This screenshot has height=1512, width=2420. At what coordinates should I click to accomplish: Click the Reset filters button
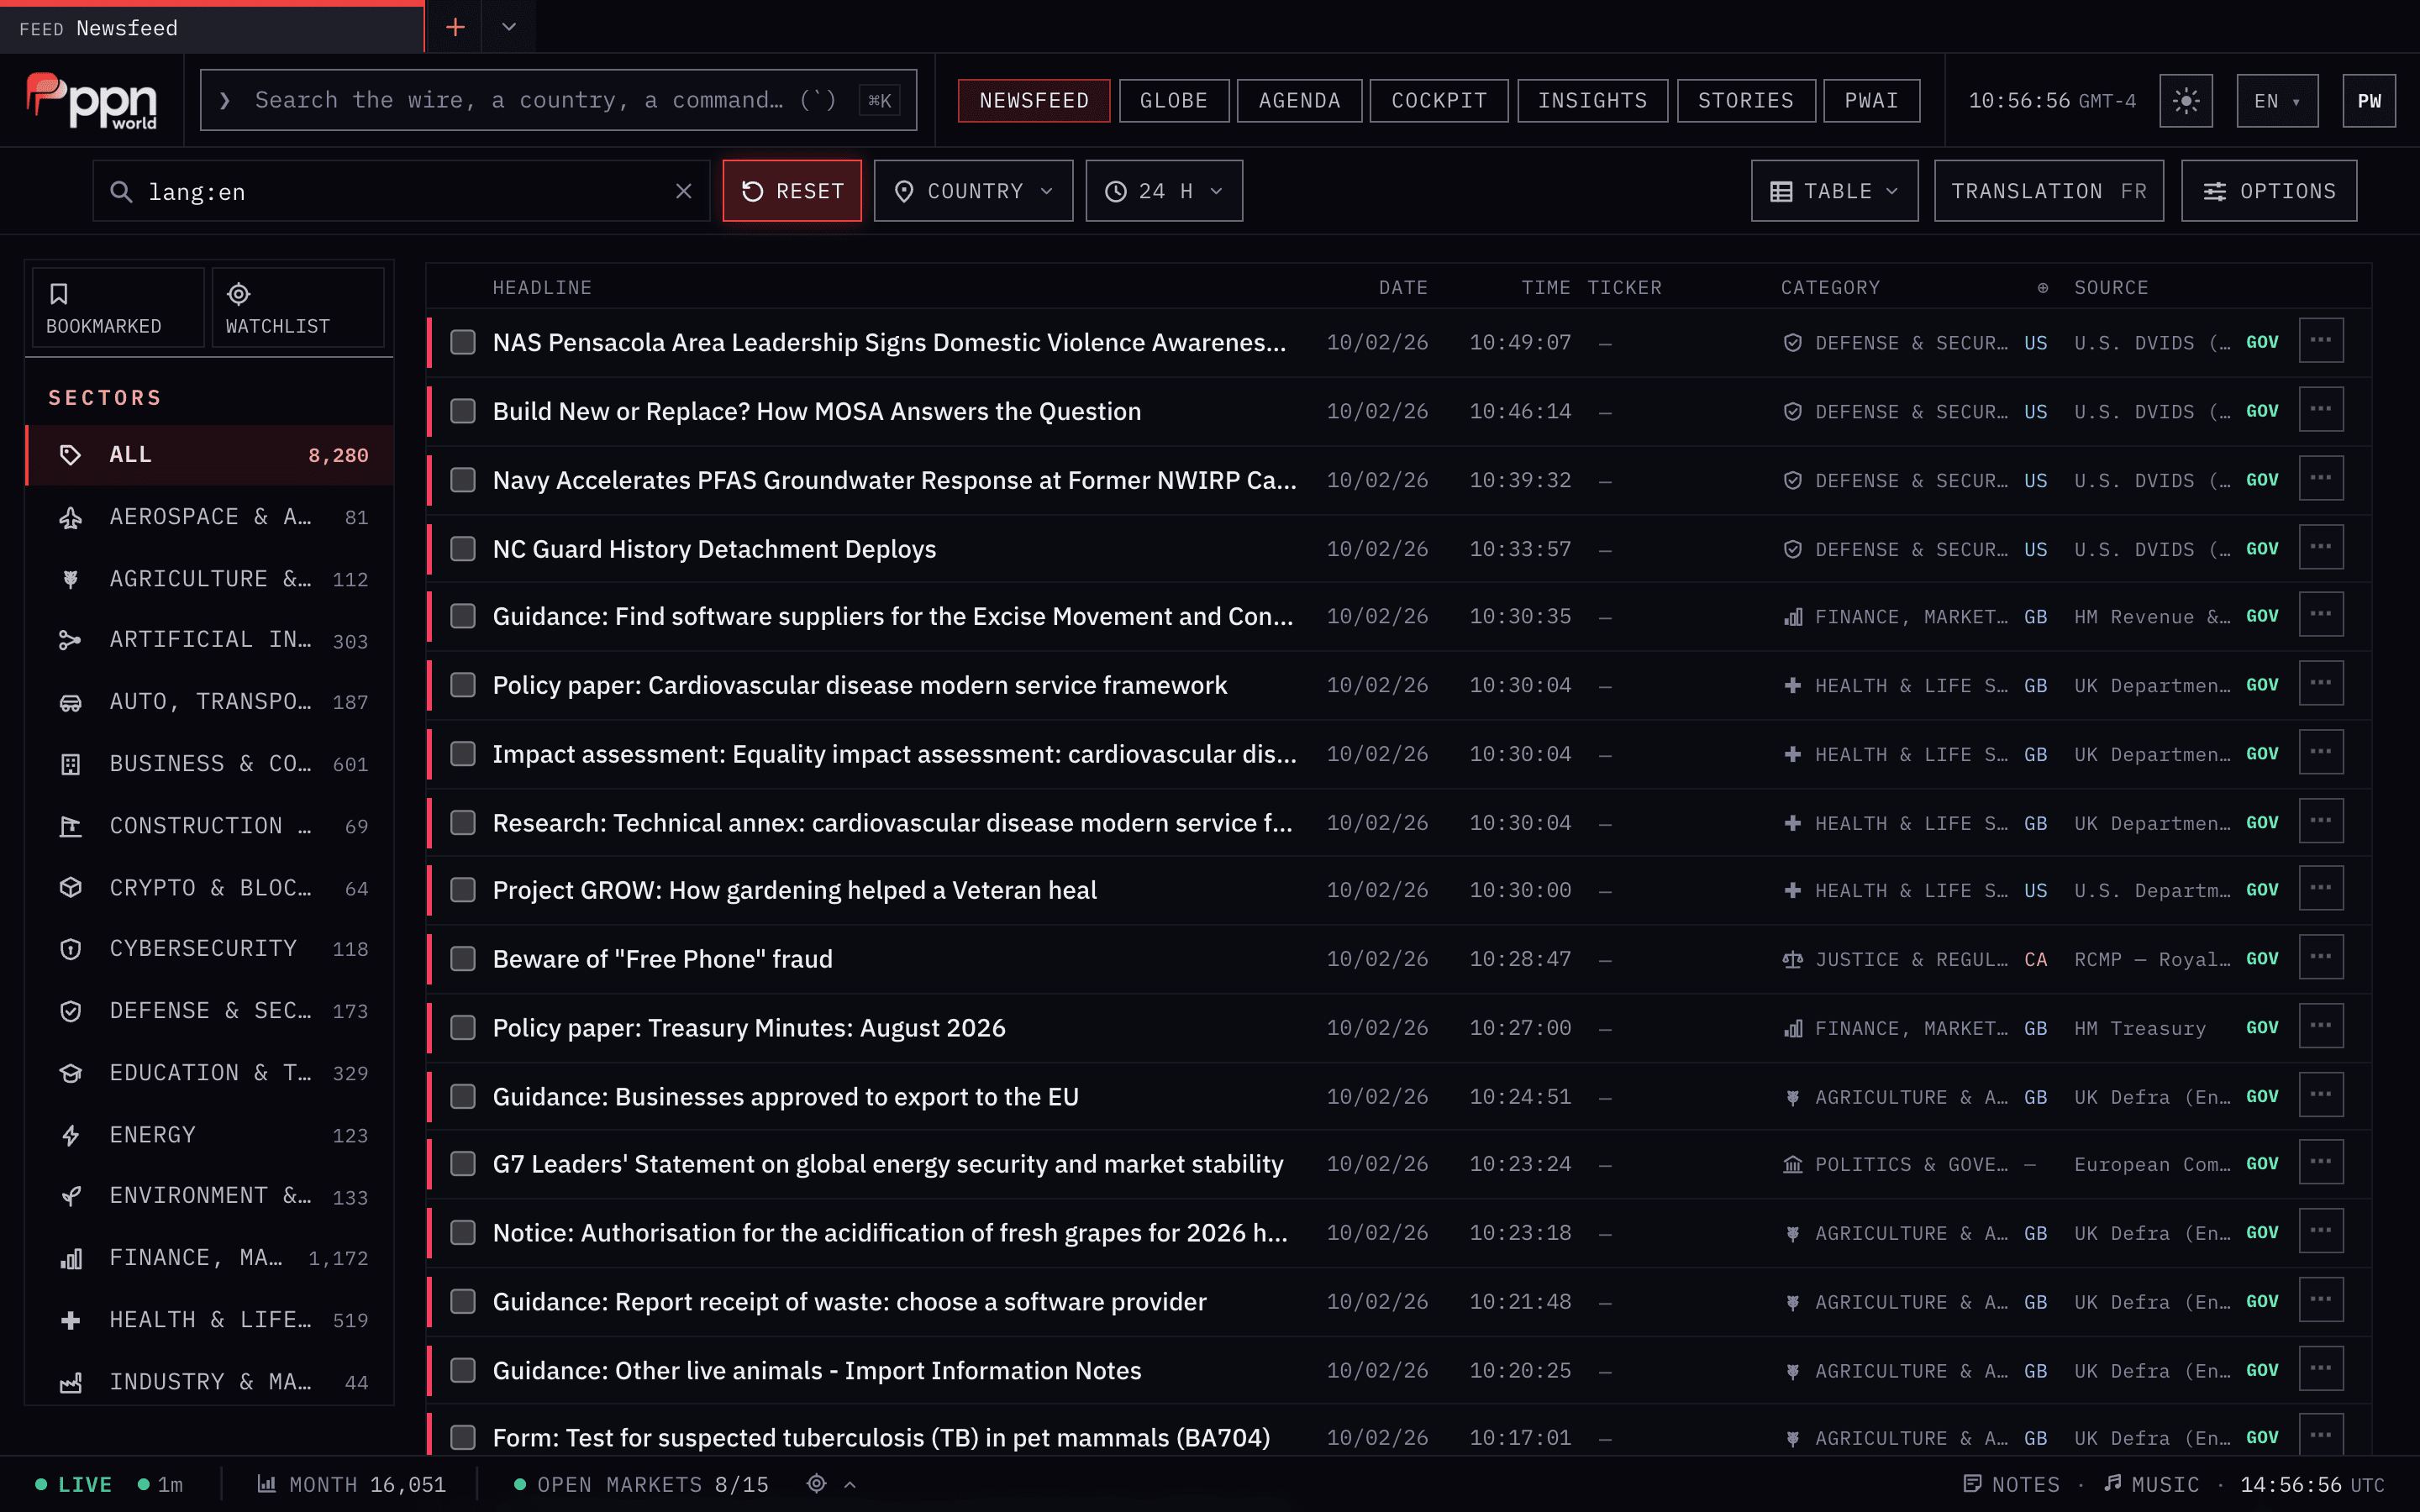tap(792, 191)
